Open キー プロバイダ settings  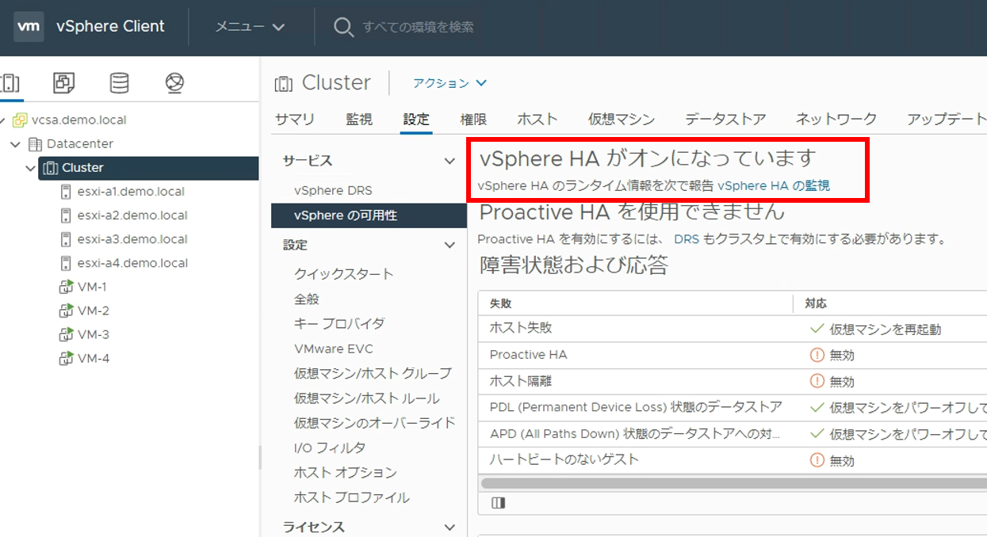point(339,323)
